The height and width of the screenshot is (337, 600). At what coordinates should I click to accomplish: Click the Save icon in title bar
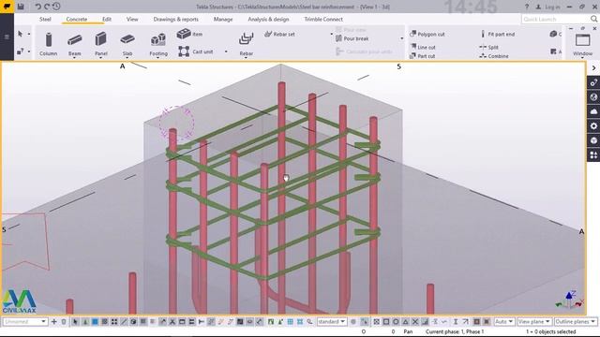pos(21,7)
